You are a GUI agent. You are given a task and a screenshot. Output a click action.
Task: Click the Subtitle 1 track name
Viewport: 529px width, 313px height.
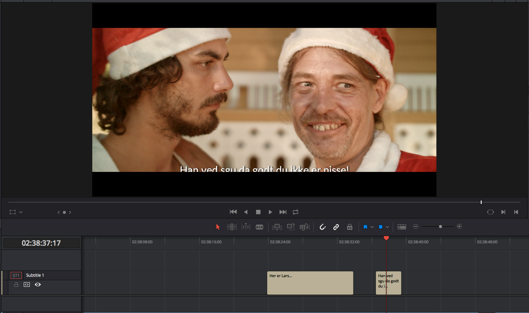click(x=35, y=275)
